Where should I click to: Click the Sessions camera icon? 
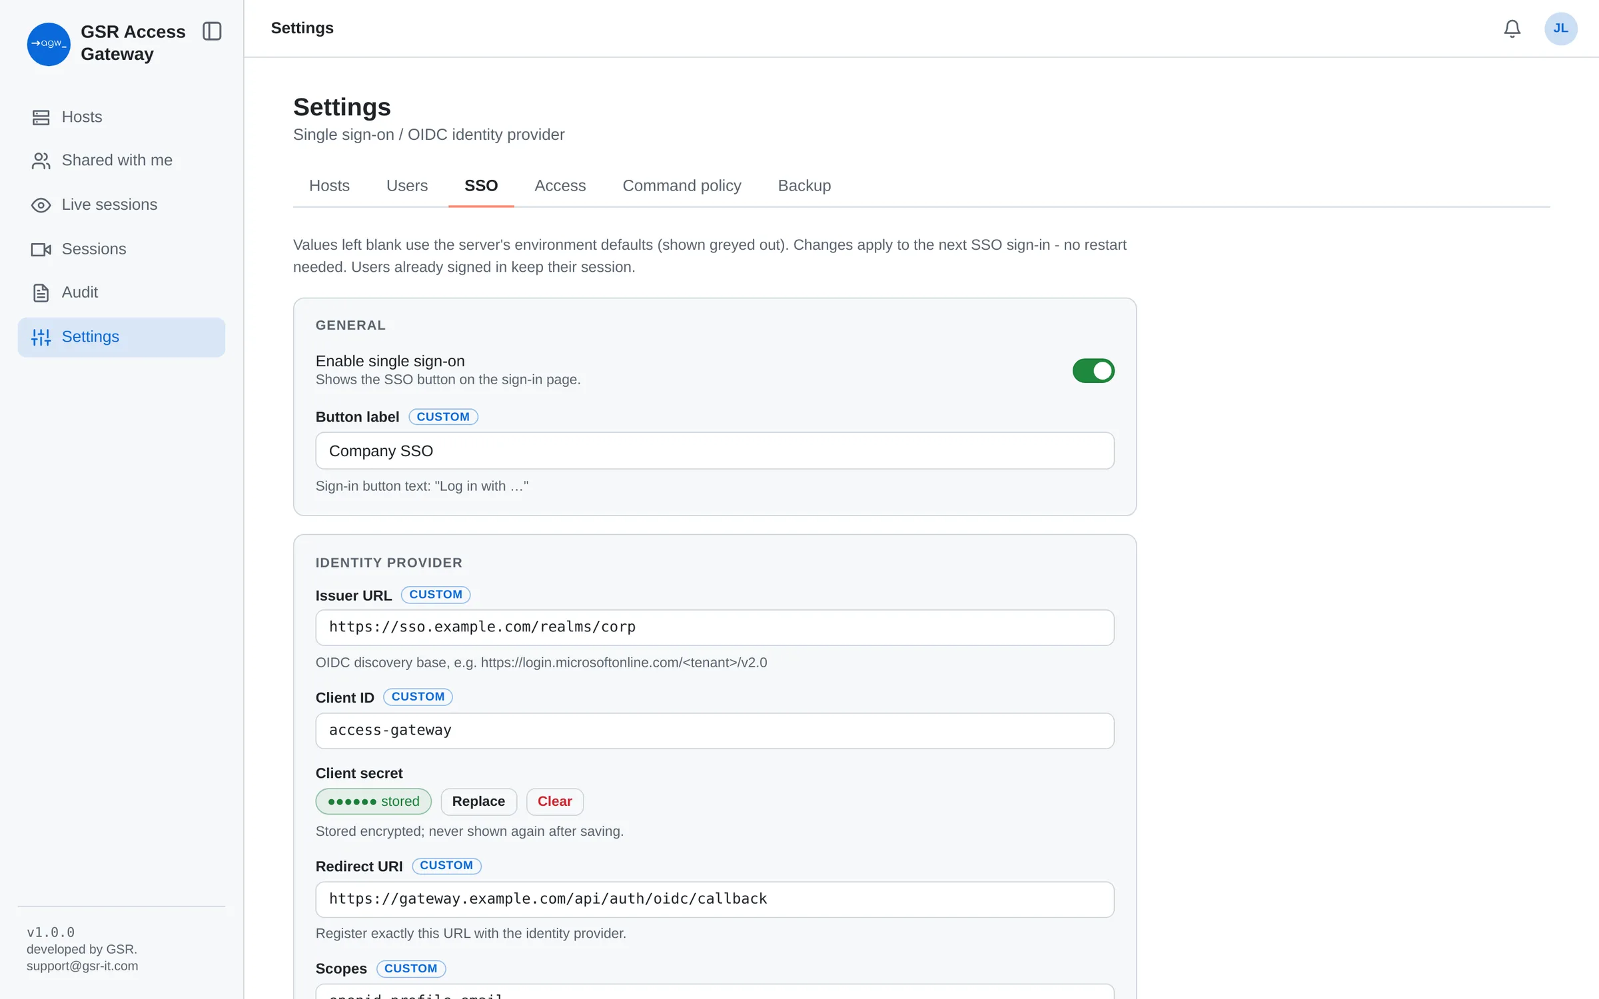41,249
